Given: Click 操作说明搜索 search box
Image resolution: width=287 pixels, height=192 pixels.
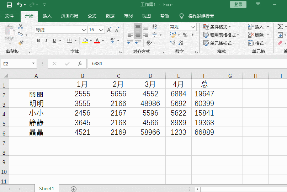Looking at the screenshot, I should pos(201,16).
